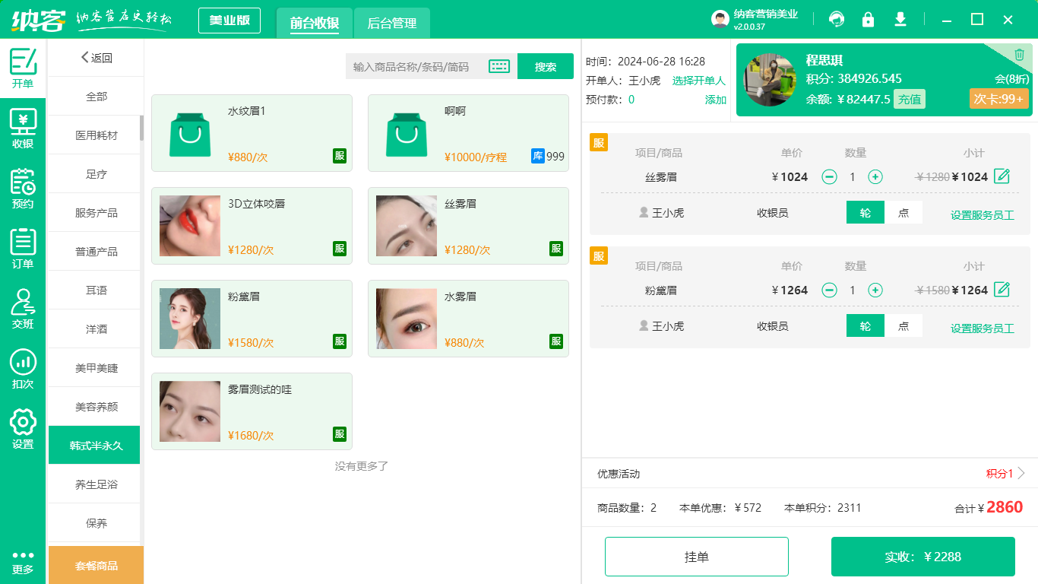Expand the 更多 sidebar menu
1038x584 pixels.
[x=23, y=562]
